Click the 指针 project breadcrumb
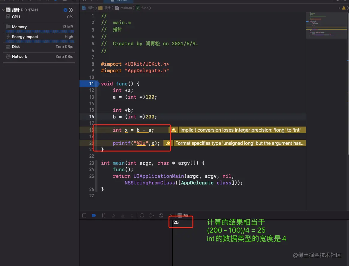 88,8
